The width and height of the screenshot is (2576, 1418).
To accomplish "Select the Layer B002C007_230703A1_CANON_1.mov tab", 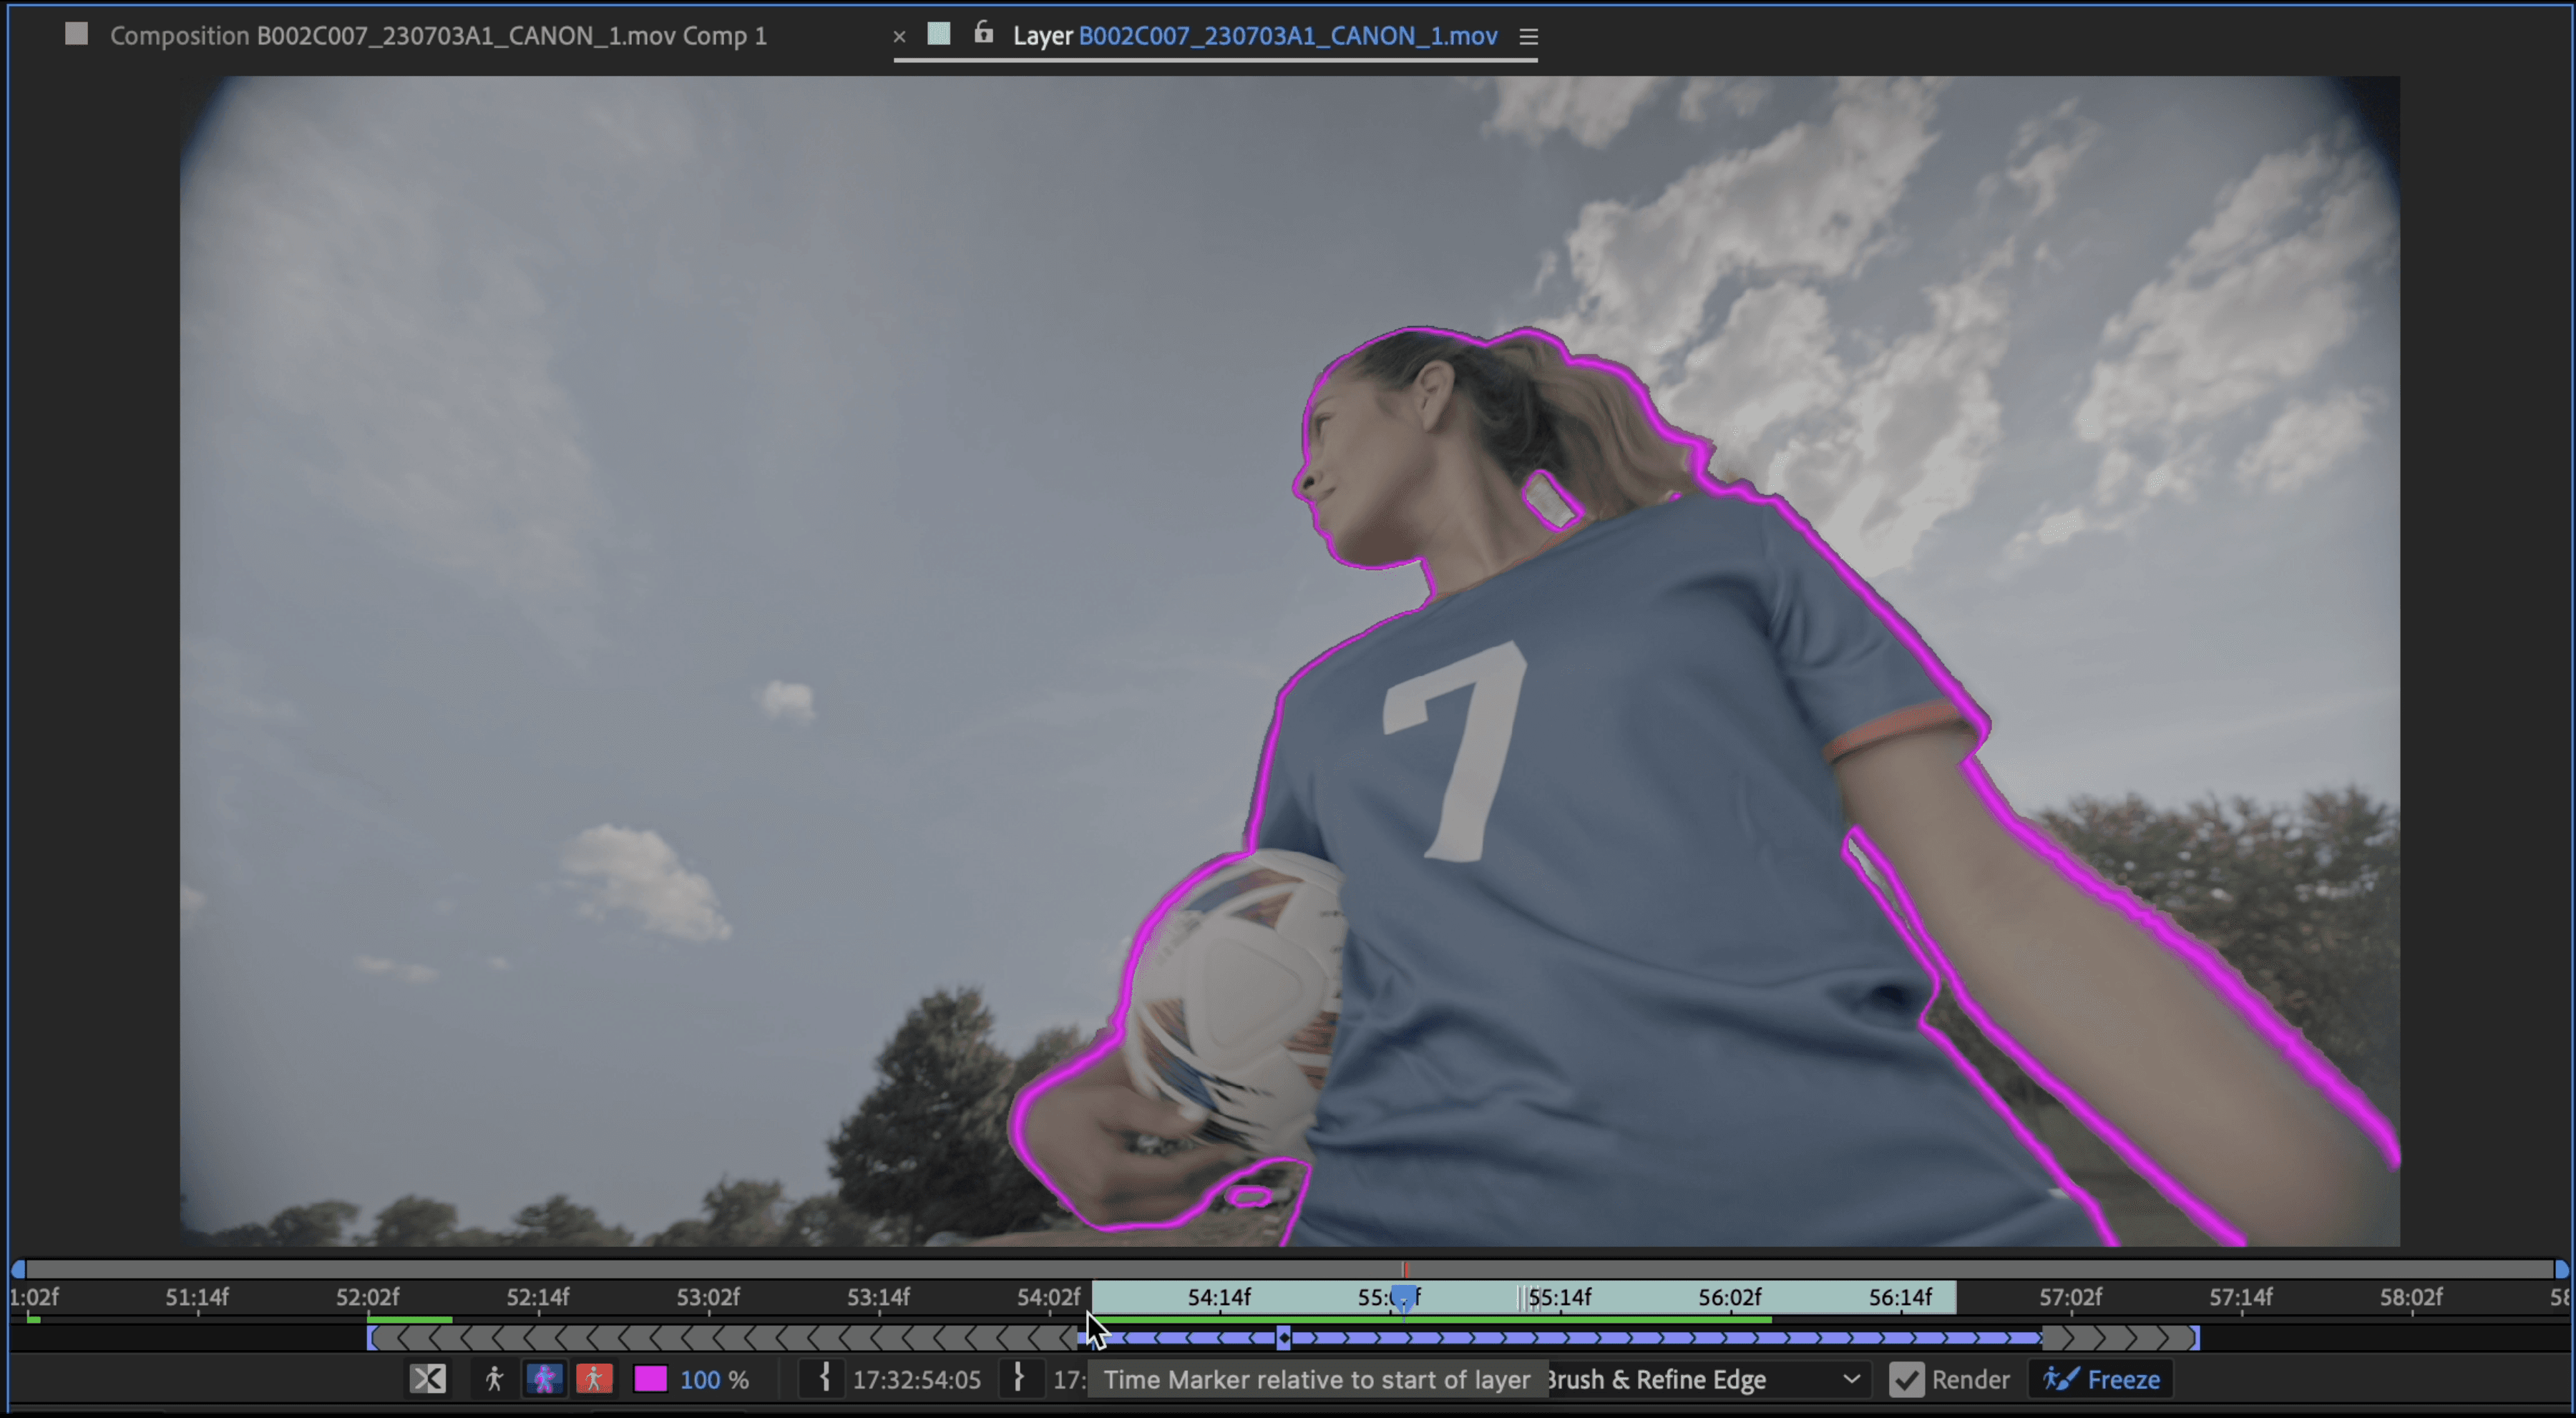I will click(x=1255, y=36).
